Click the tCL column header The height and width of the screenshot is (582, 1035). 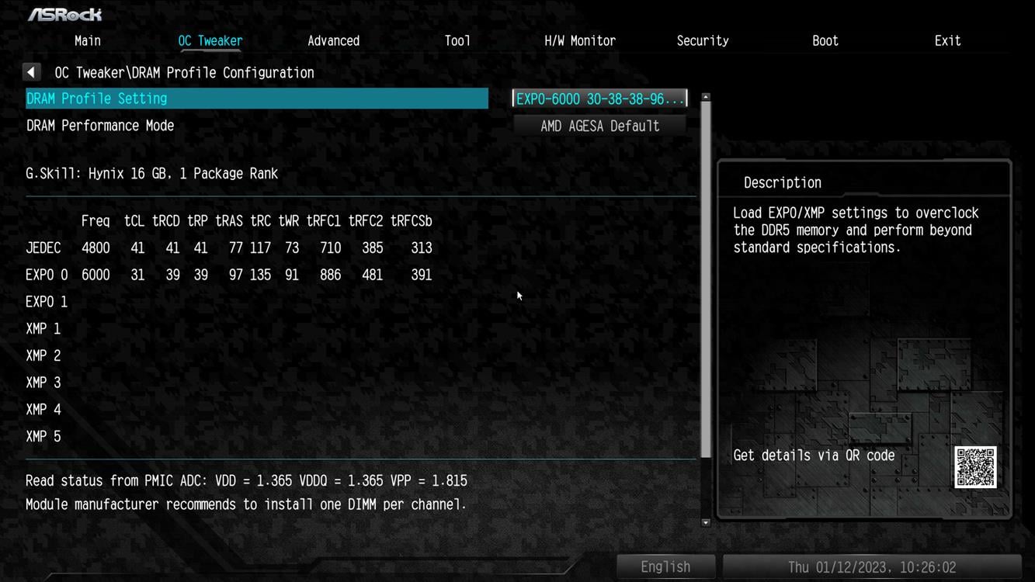click(x=134, y=221)
